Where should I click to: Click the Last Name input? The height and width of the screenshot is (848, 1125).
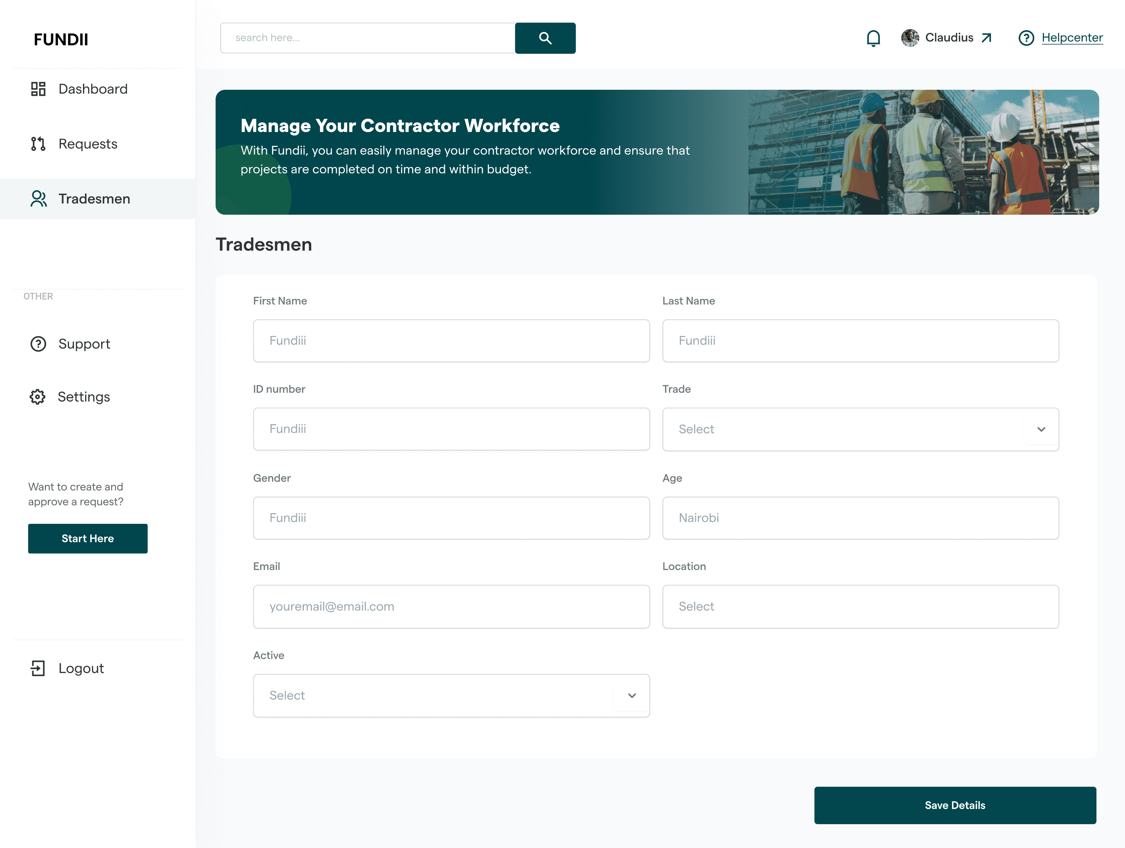(x=861, y=341)
